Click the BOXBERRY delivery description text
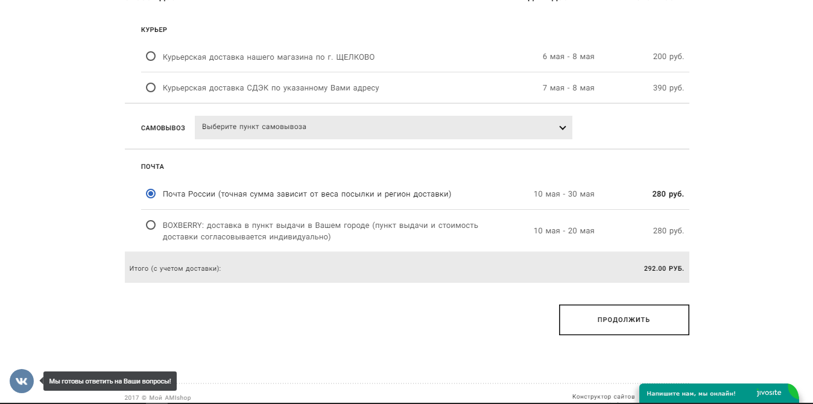This screenshot has height=404, width=813. 320,231
